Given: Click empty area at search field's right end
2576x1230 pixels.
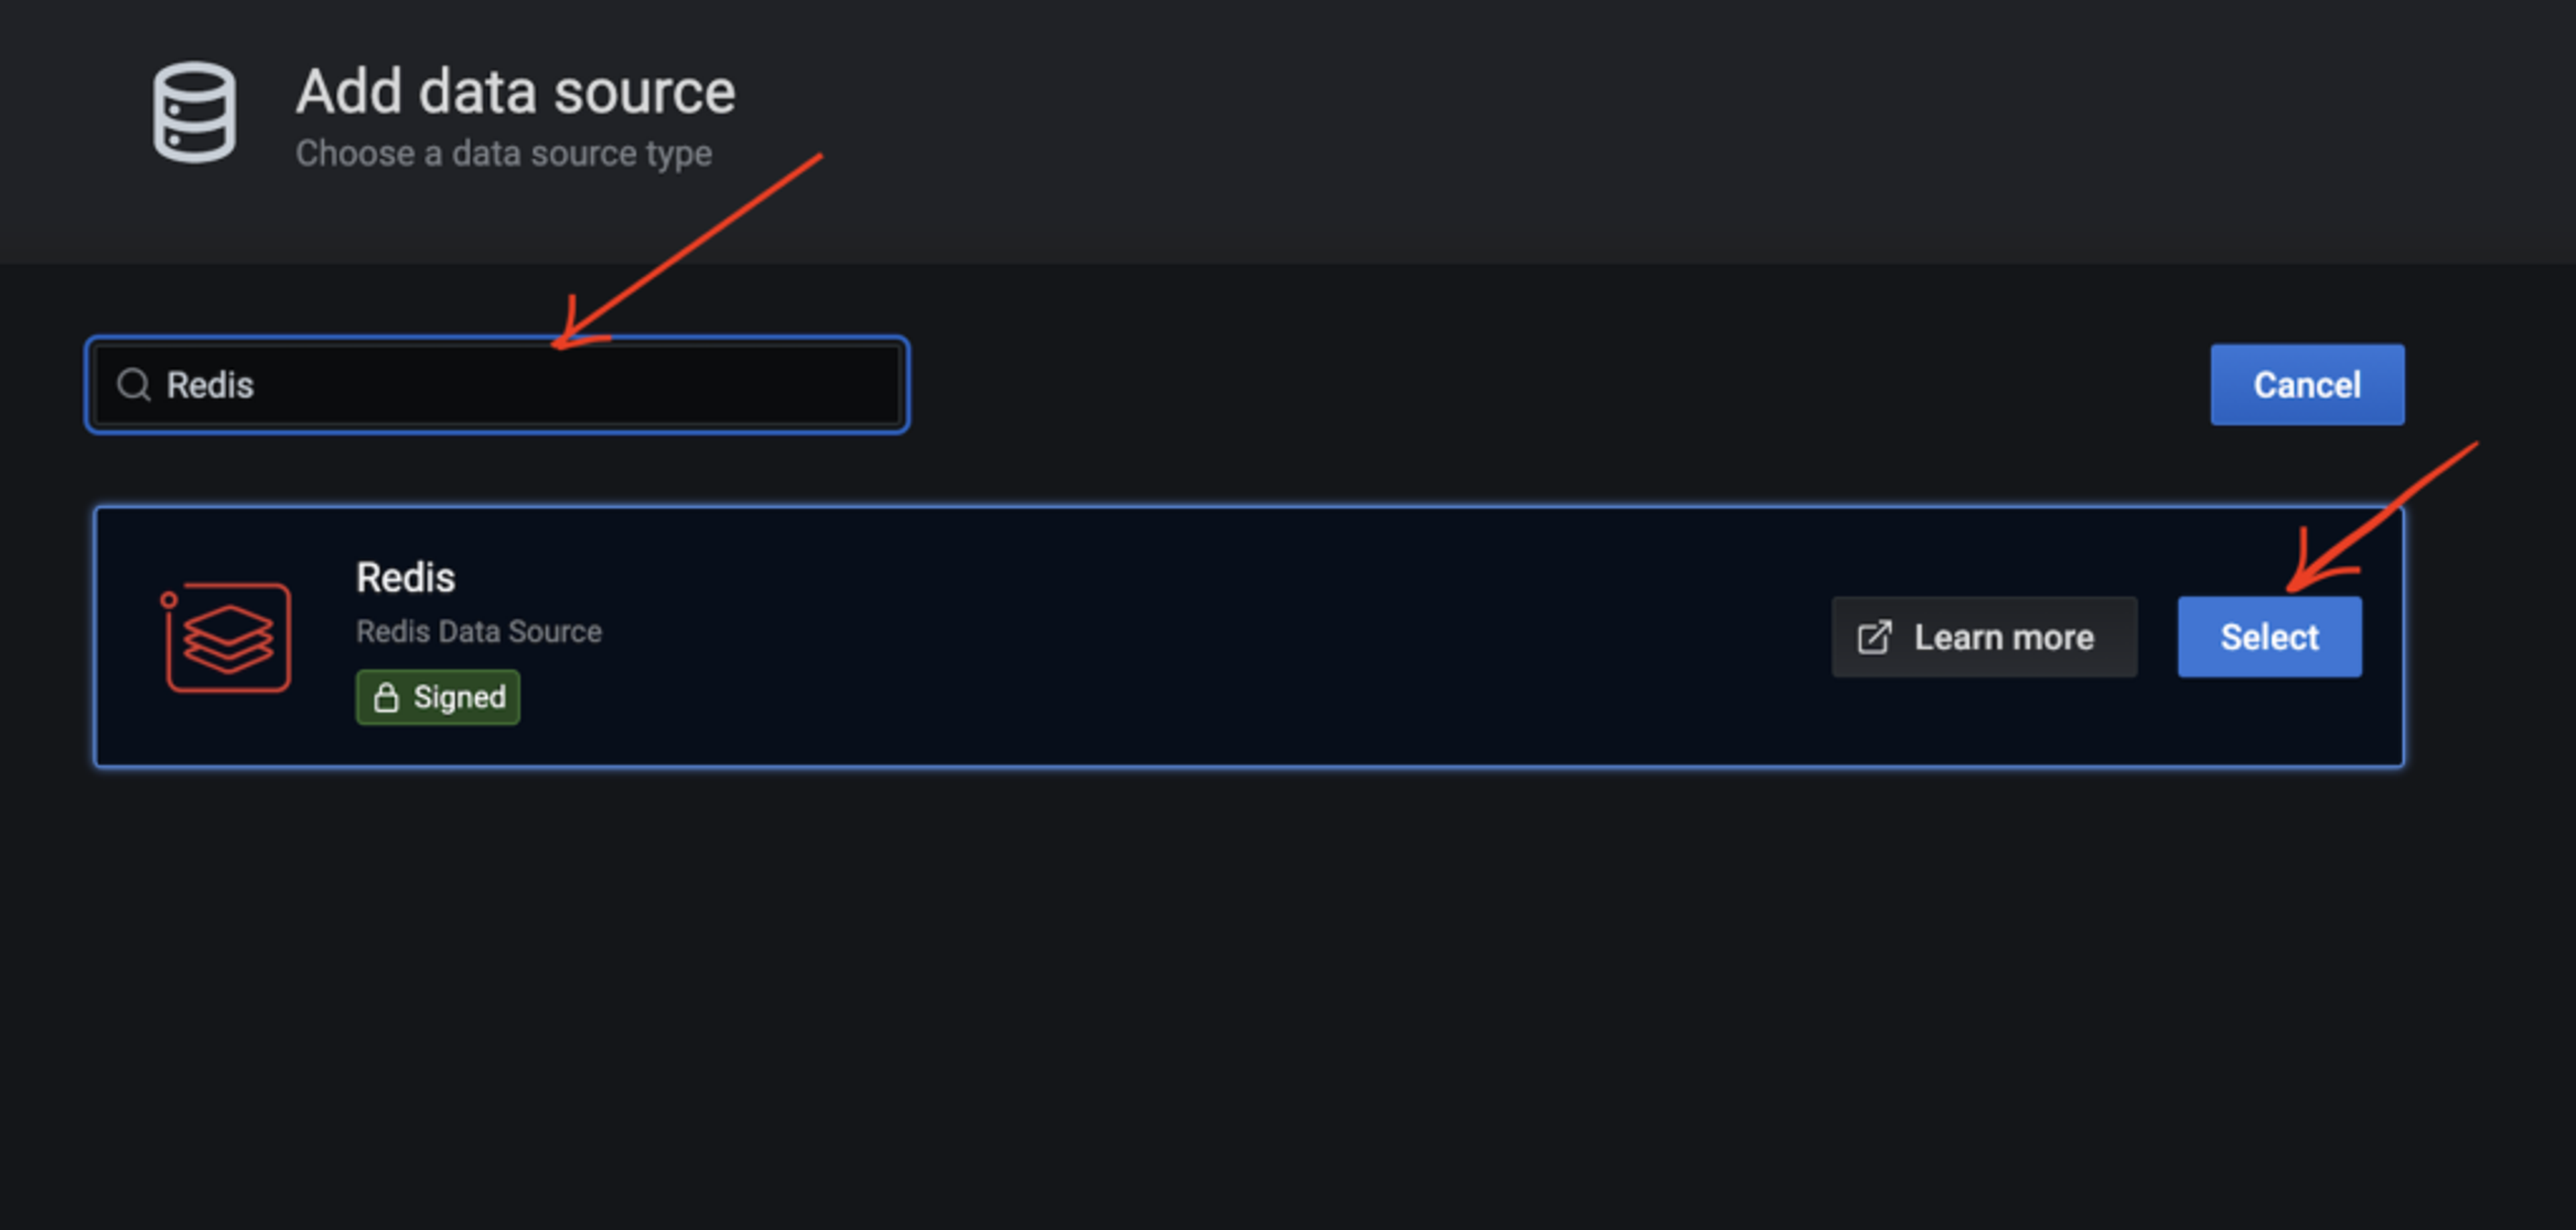Looking at the screenshot, I should point(800,385).
